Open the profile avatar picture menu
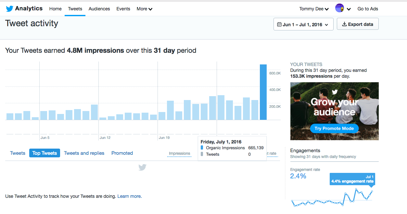 click(339, 8)
